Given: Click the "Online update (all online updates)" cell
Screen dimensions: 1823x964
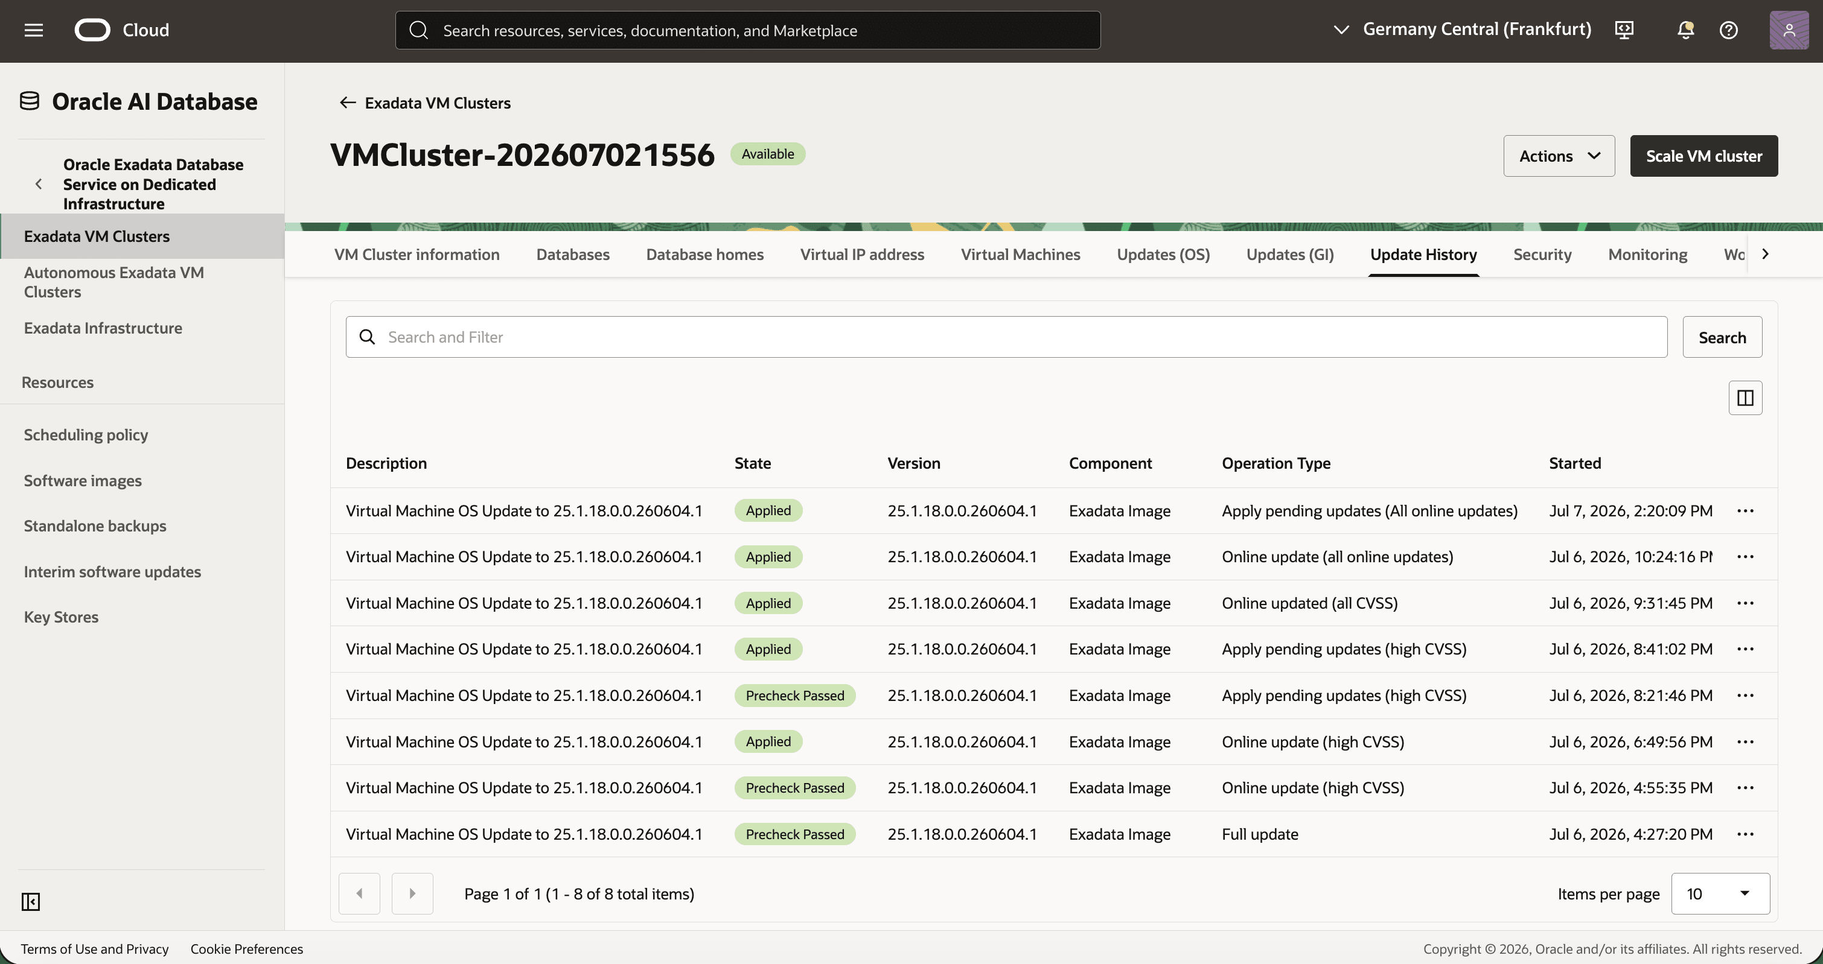Looking at the screenshot, I should 1337,557.
